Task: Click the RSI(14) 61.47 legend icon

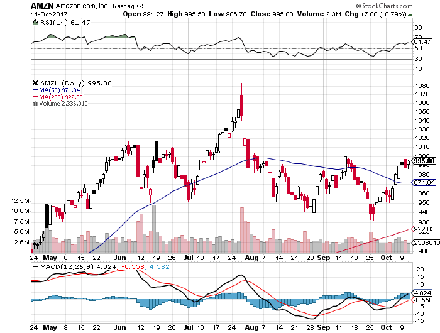Action: click(x=35, y=22)
